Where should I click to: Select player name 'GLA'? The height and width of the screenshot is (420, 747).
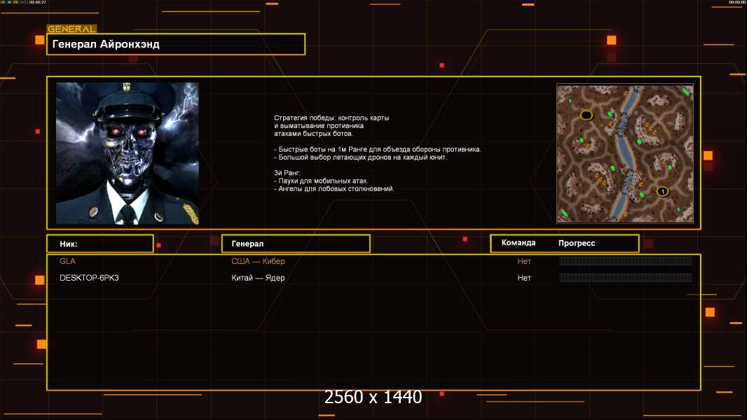(x=67, y=261)
